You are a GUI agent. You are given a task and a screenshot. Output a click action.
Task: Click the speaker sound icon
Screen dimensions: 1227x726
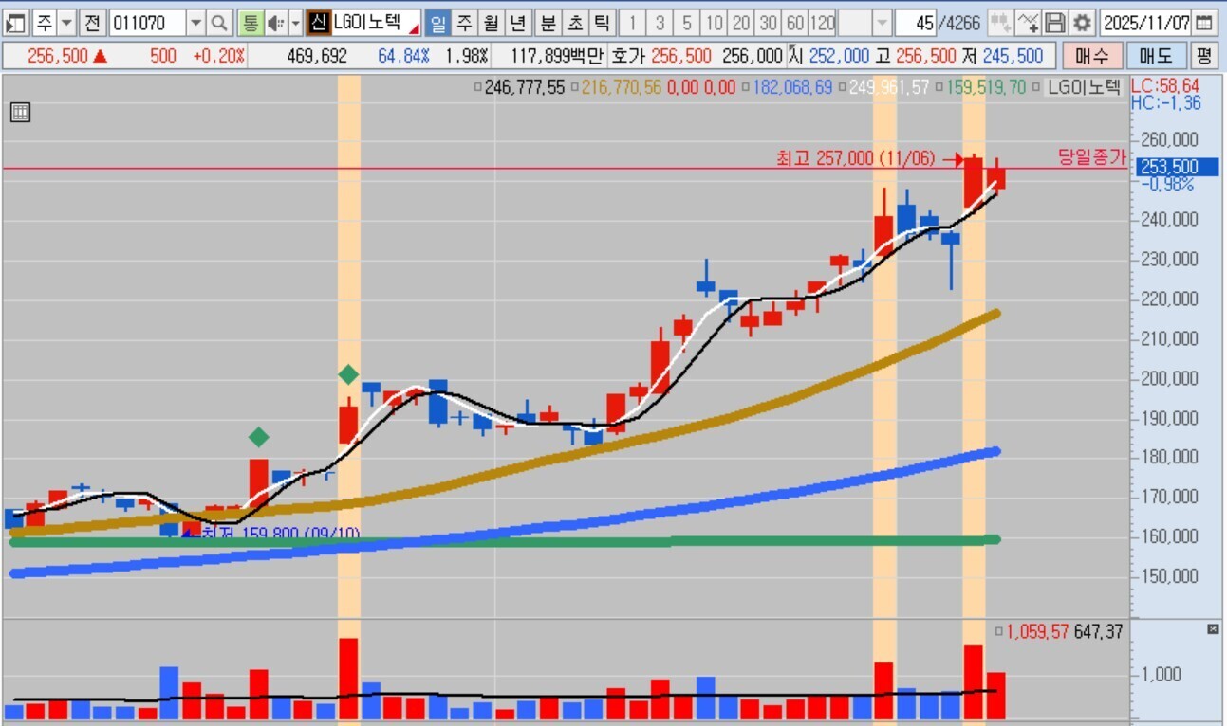[x=274, y=22]
